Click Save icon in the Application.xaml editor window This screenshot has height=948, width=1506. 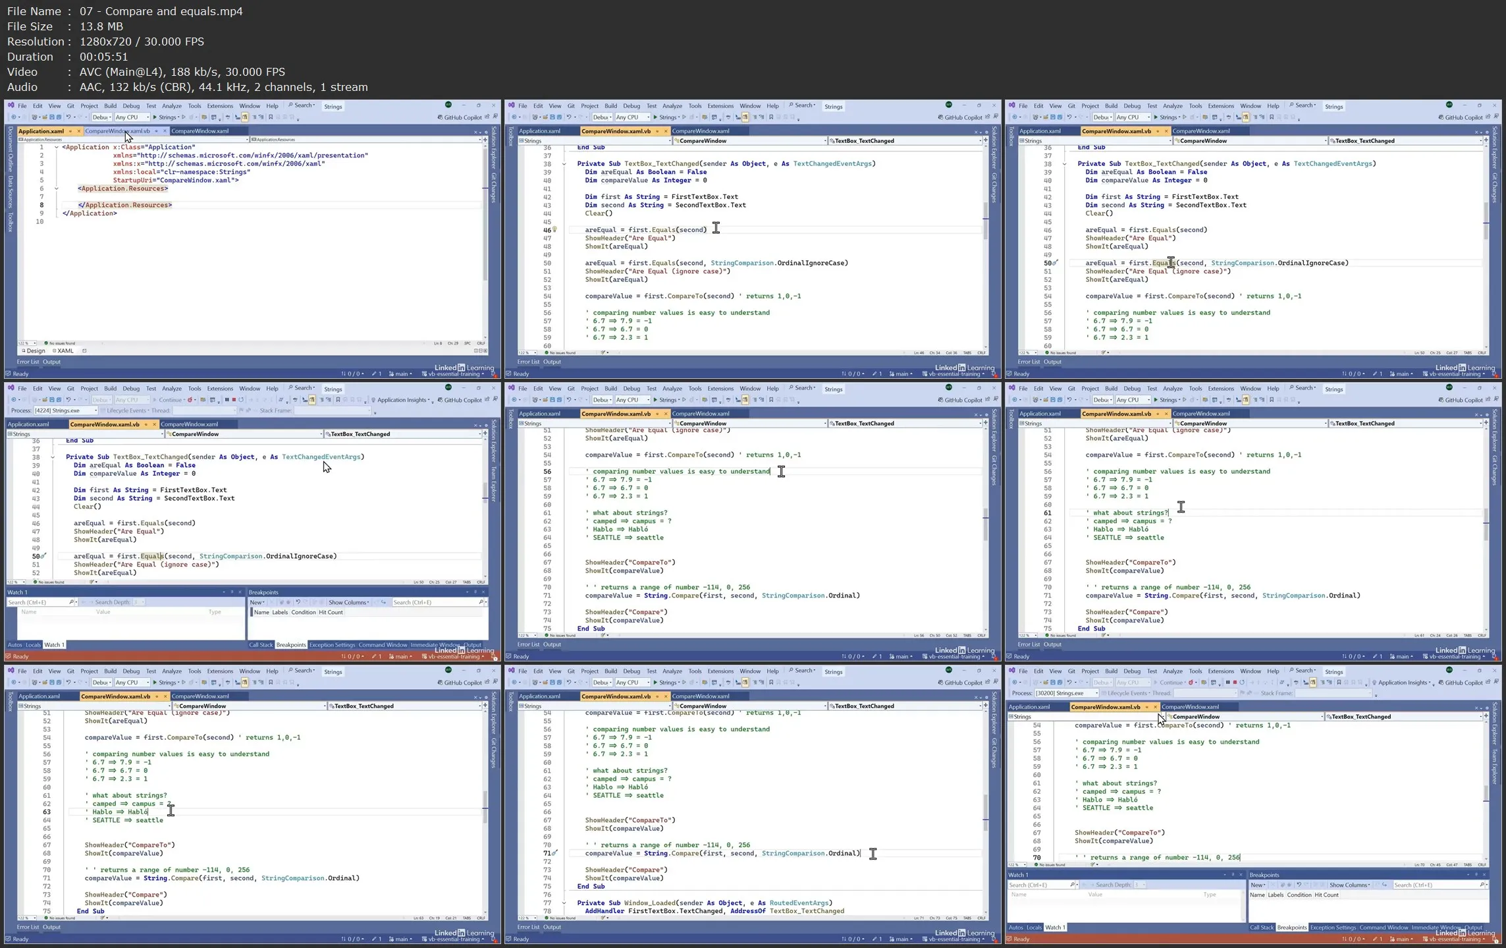click(x=51, y=117)
